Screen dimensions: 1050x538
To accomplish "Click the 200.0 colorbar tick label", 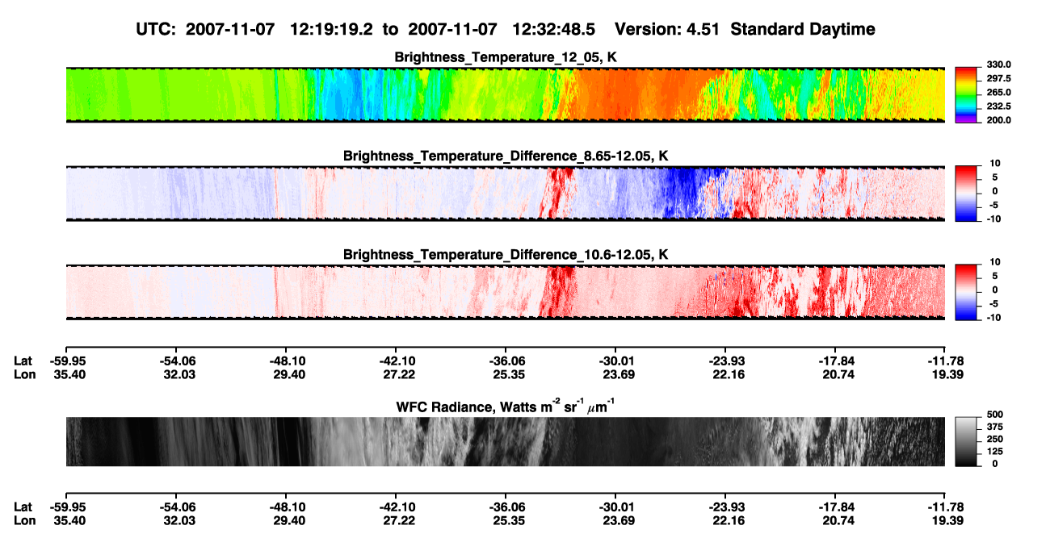I will pos(999,119).
